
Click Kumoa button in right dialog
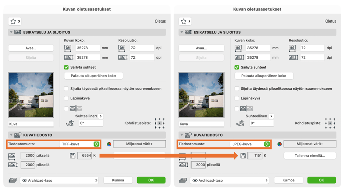[289, 180]
